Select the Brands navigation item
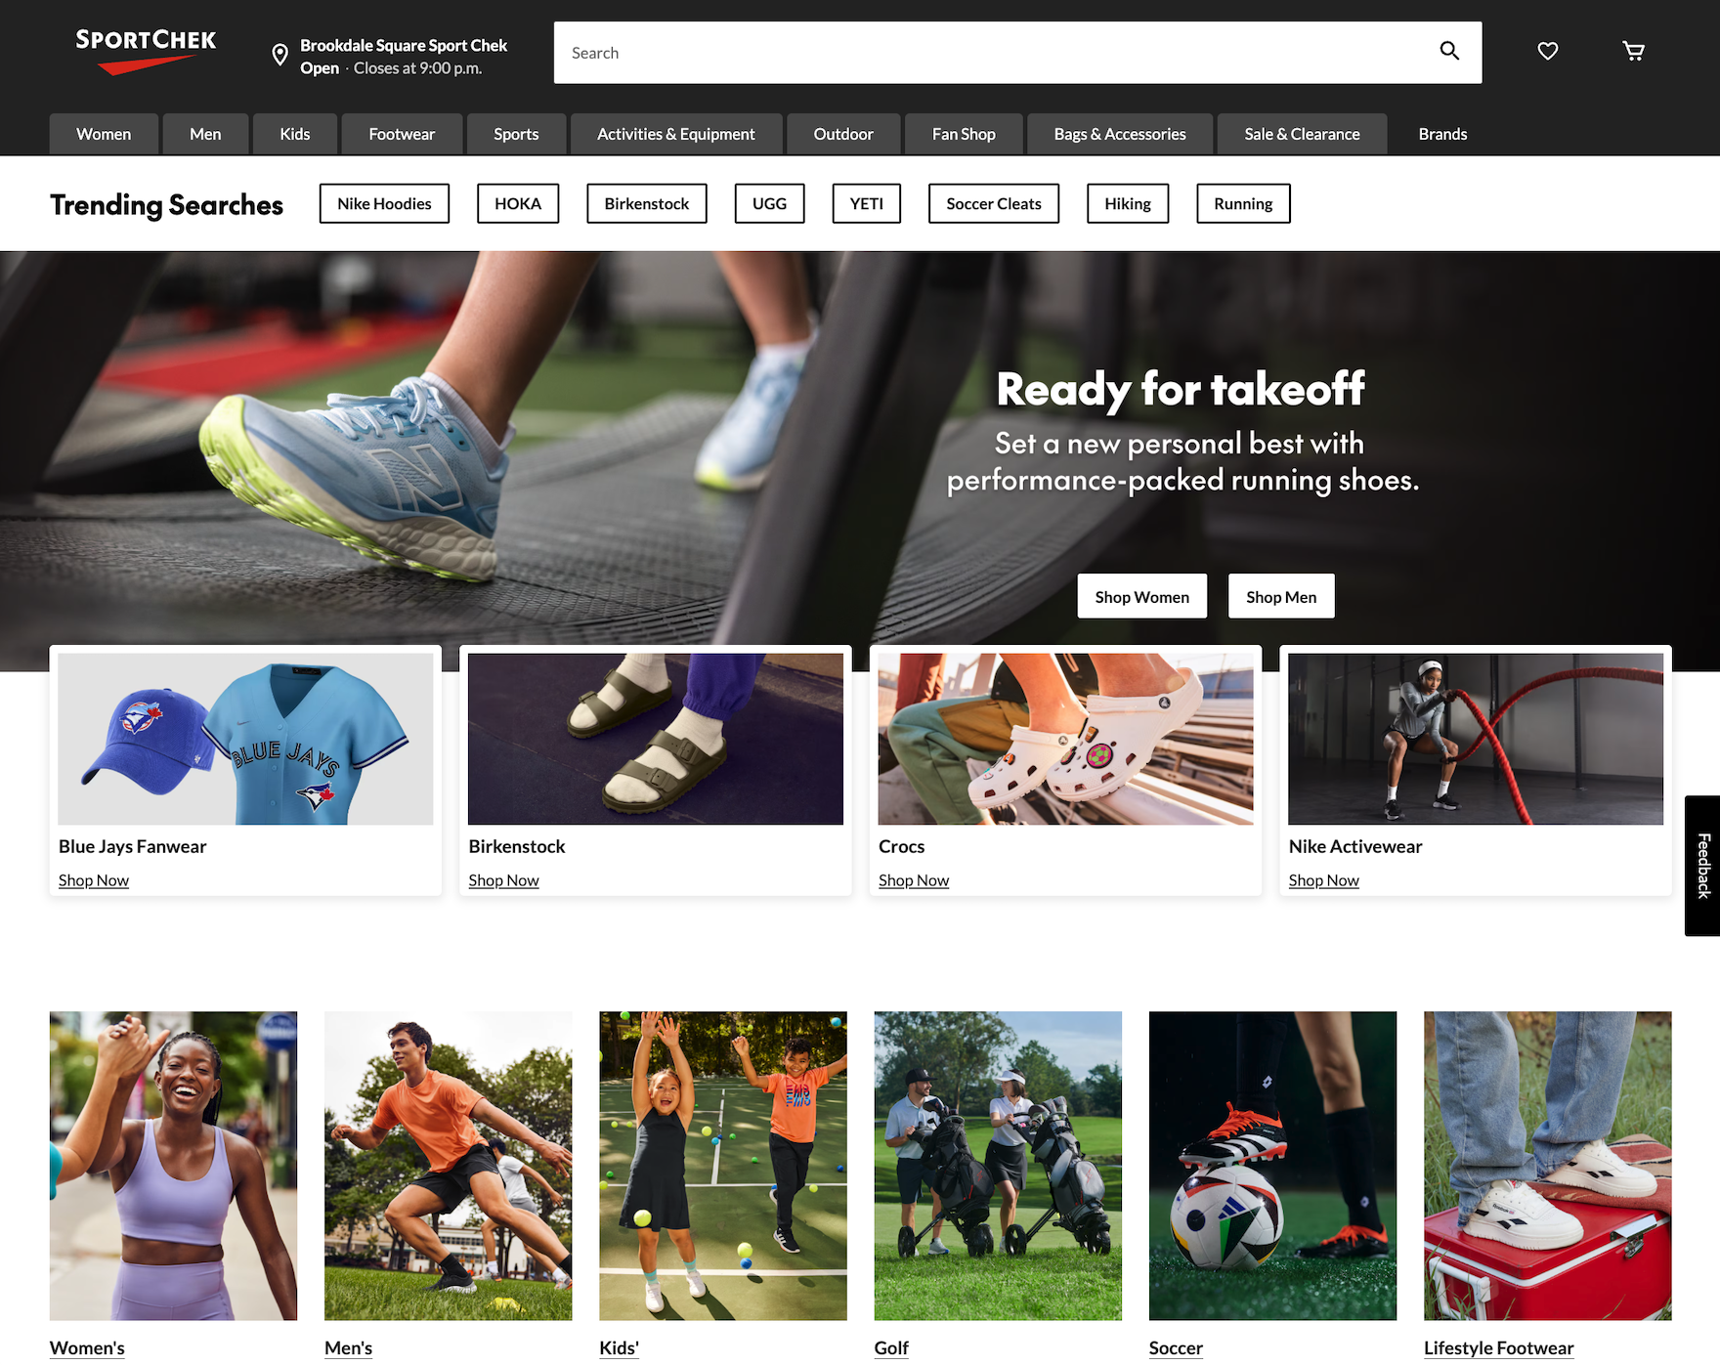Screen dimensions: 1720x1365 tap(1442, 135)
